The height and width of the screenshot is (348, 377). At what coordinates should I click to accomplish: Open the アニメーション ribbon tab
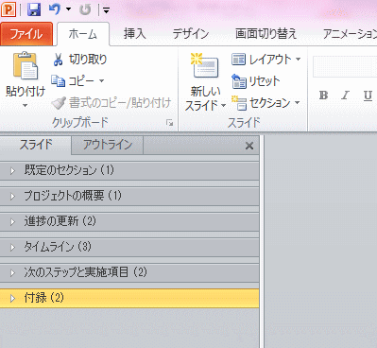pyautogui.click(x=349, y=34)
